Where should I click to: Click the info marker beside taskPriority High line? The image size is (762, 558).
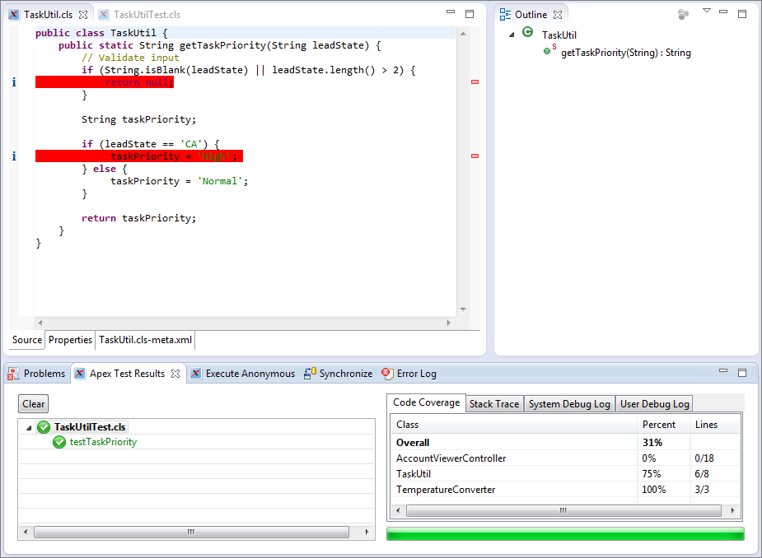tap(13, 156)
